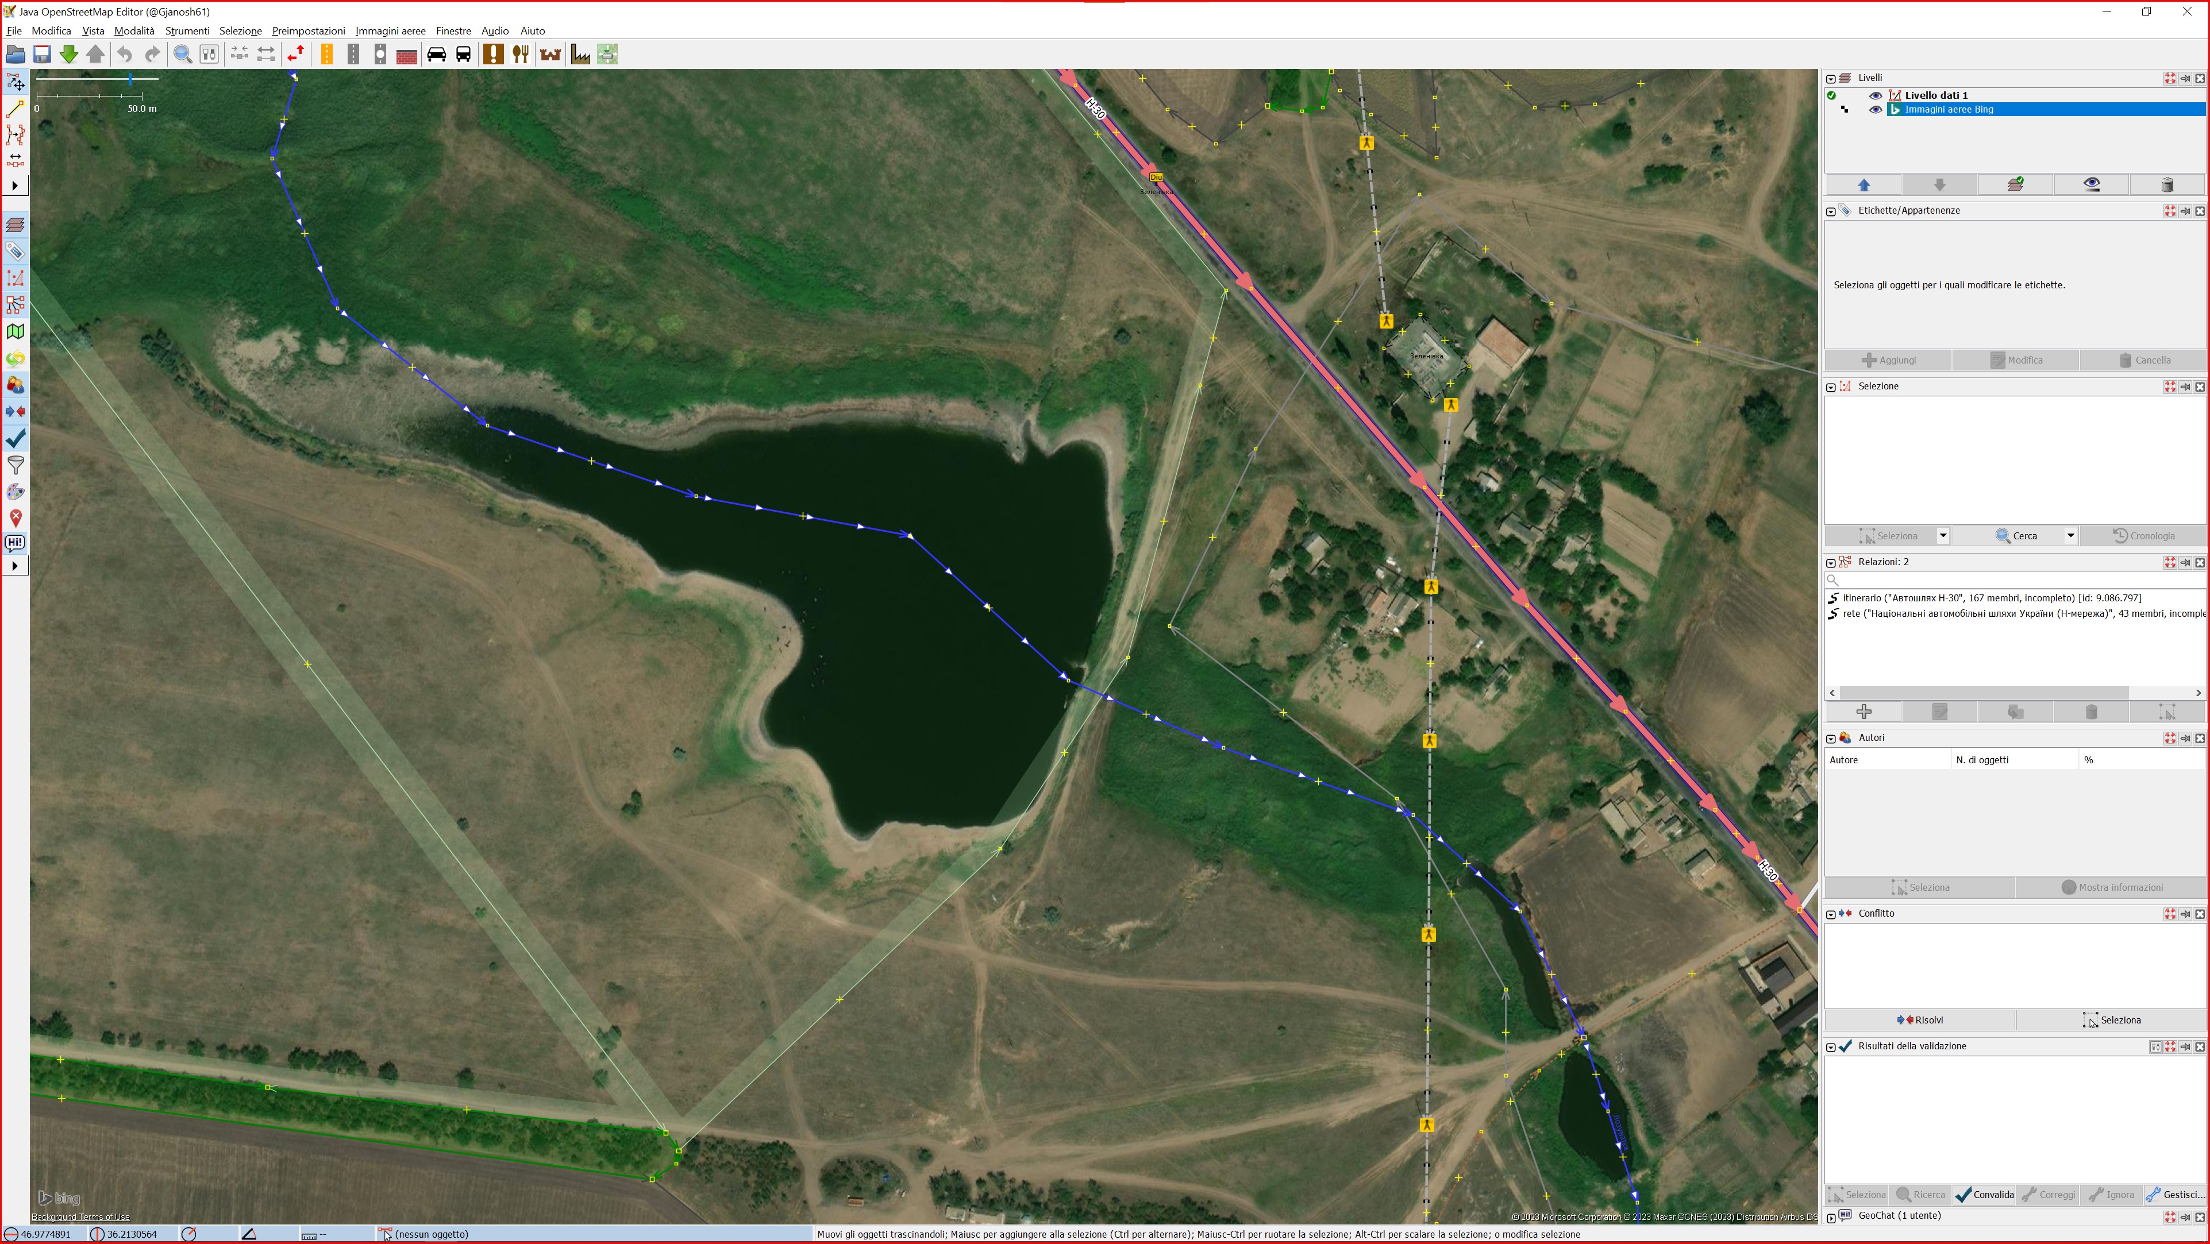2210x1244 pixels.
Task: Click the relations search input field
Action: [2016, 581]
